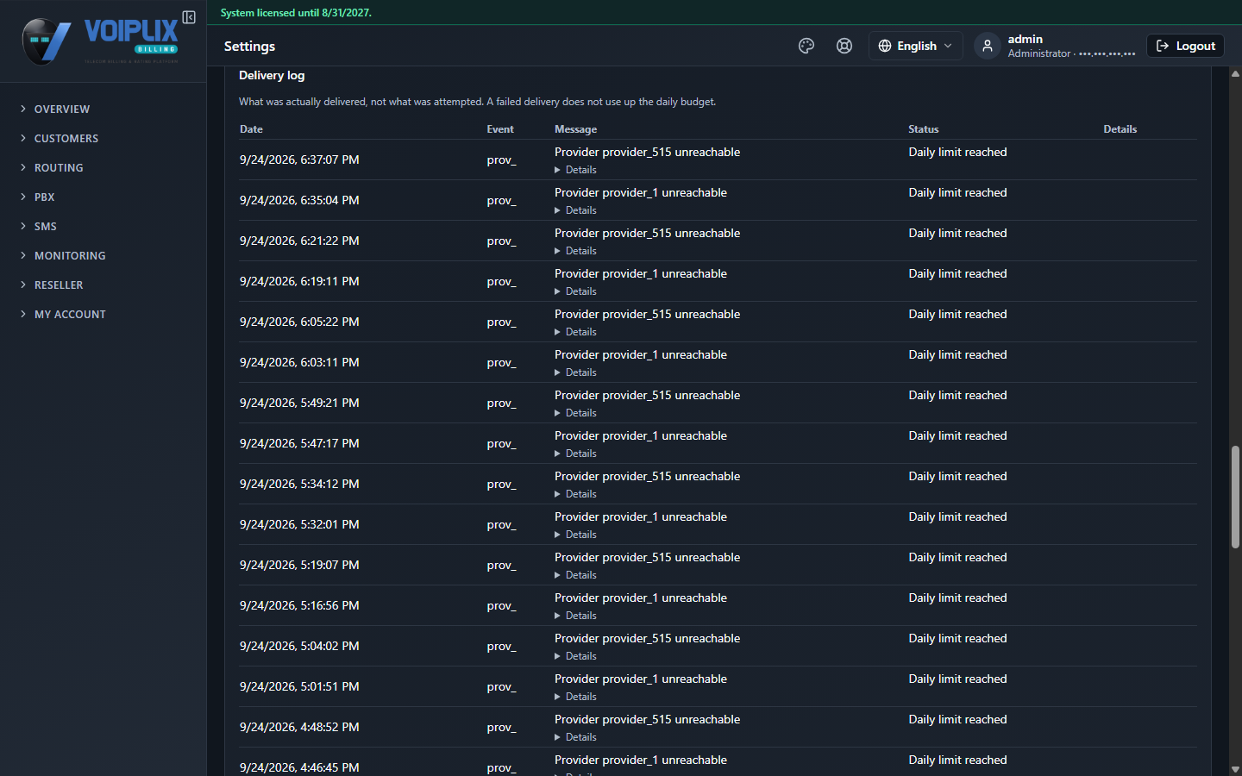Viewport: 1242px width, 776px height.
Task: Expand Details for the 5:04:02 PM entry
Action: [575, 656]
